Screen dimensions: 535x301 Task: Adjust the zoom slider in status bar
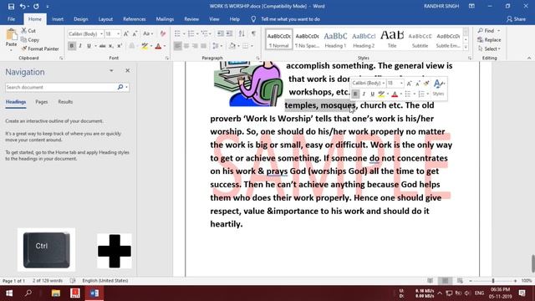coord(493,281)
